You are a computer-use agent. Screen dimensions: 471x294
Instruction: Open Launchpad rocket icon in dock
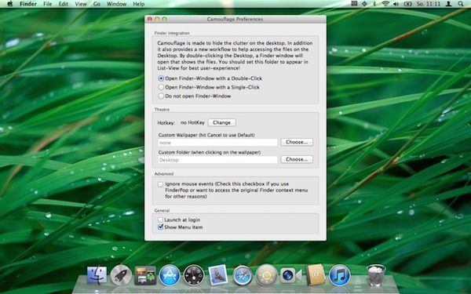(121, 275)
